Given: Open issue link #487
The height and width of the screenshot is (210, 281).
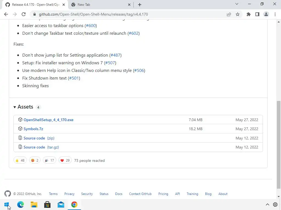Looking at the screenshot, I should pos(116,55).
